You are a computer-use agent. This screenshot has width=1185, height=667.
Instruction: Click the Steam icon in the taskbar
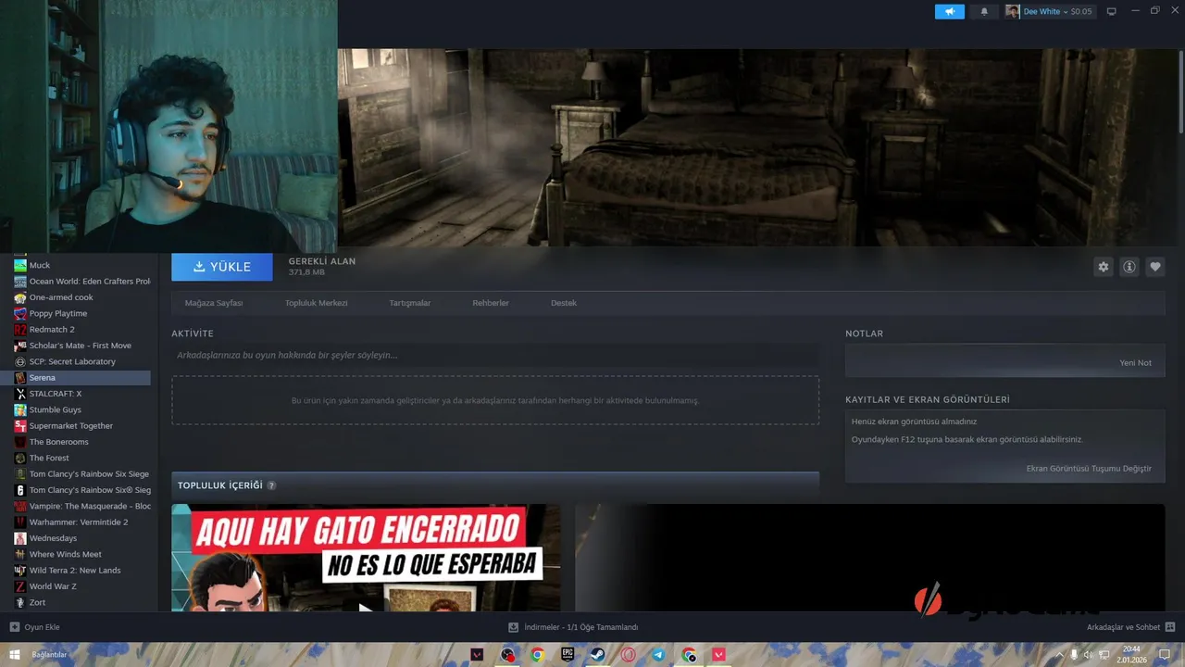coord(598,654)
